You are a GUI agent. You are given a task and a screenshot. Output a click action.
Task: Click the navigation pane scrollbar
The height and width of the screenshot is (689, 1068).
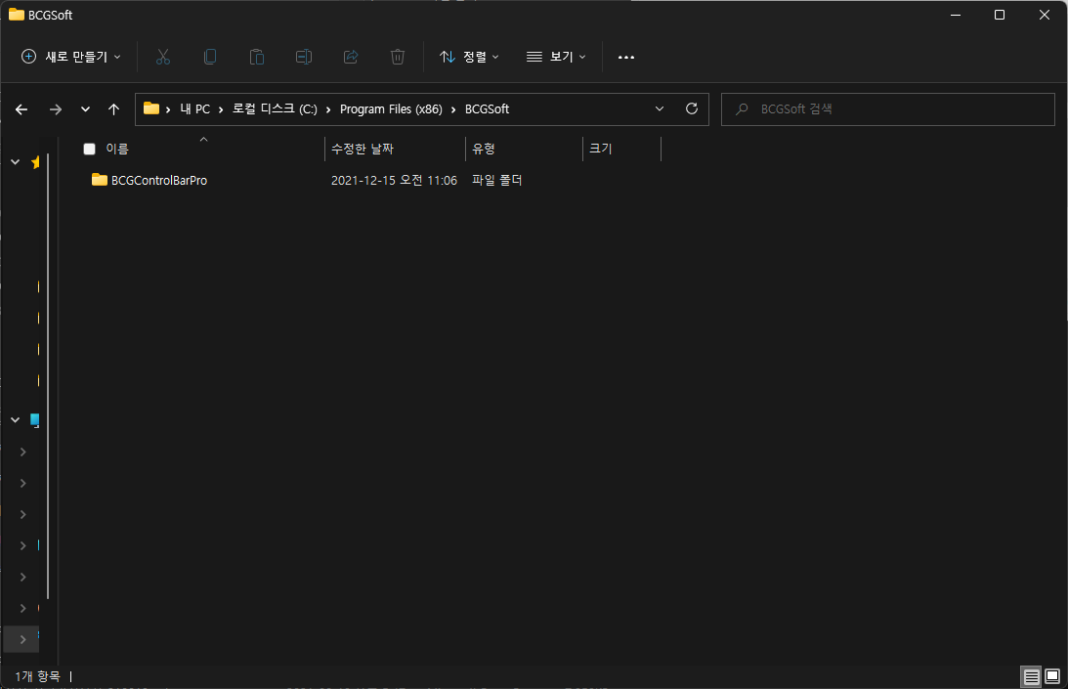pos(48,376)
